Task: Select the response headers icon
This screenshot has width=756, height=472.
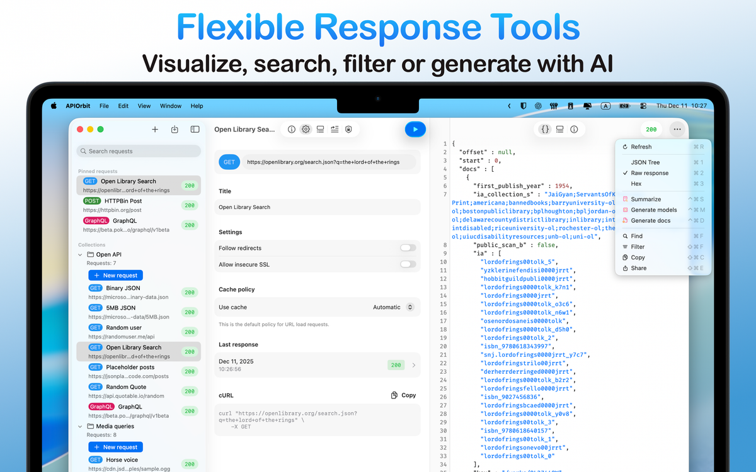Action: click(559, 129)
